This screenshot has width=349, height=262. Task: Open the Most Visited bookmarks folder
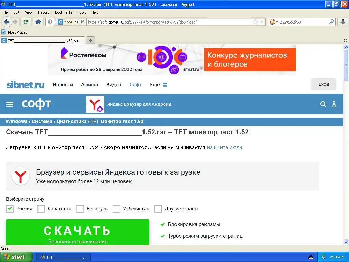point(14,32)
